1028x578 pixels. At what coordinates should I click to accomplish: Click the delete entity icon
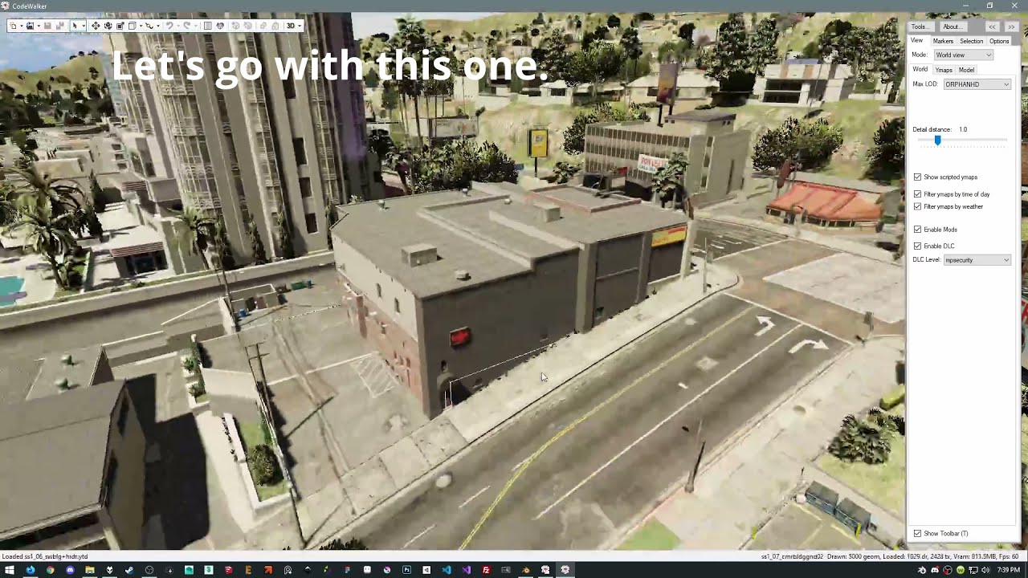248,26
